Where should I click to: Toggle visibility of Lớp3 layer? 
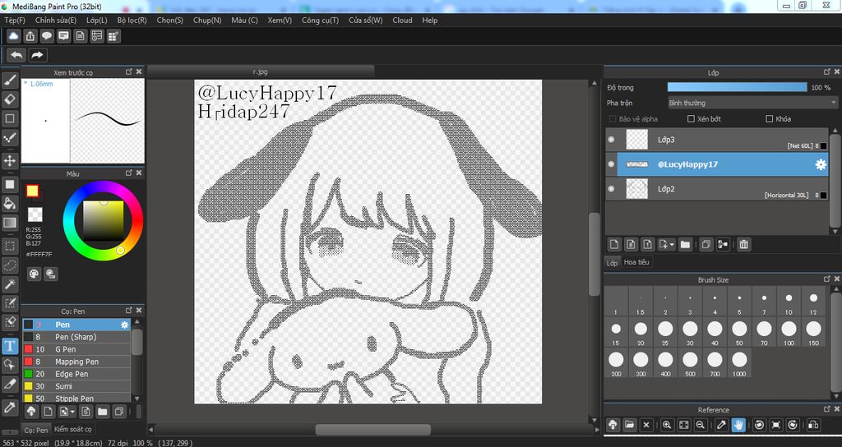(611, 140)
